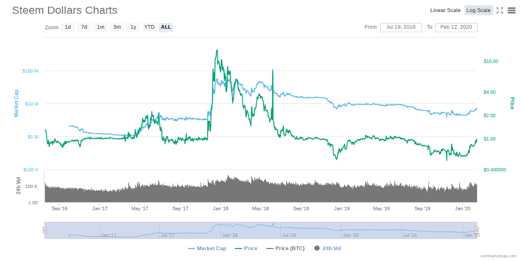Click the $10.00 price axis label
The image size is (522, 261).
[x=491, y=61]
